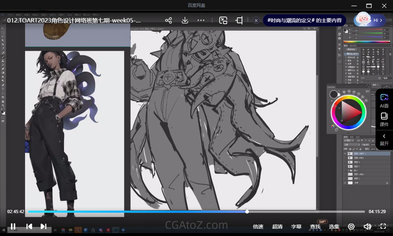The height and width of the screenshot is (236, 393).
Task: Open the 倍速 playback speed menu
Action: [x=258, y=227]
